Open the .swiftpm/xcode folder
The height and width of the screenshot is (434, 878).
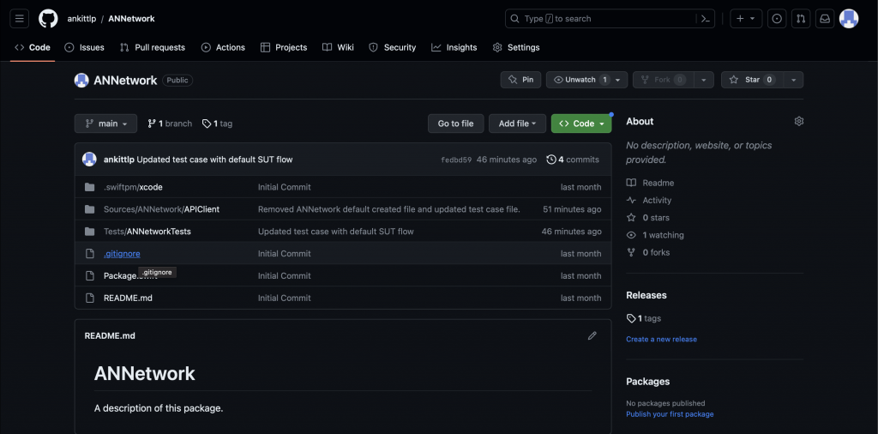pyautogui.click(x=133, y=187)
